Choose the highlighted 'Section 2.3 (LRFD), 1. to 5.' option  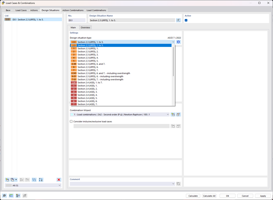pos(121,45)
